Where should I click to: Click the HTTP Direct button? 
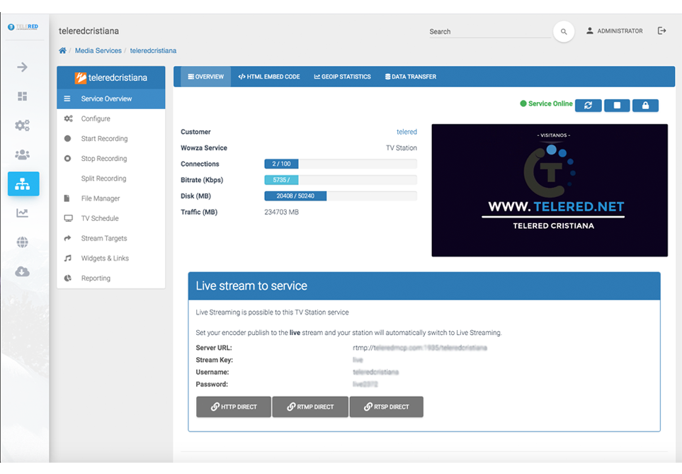(x=234, y=407)
